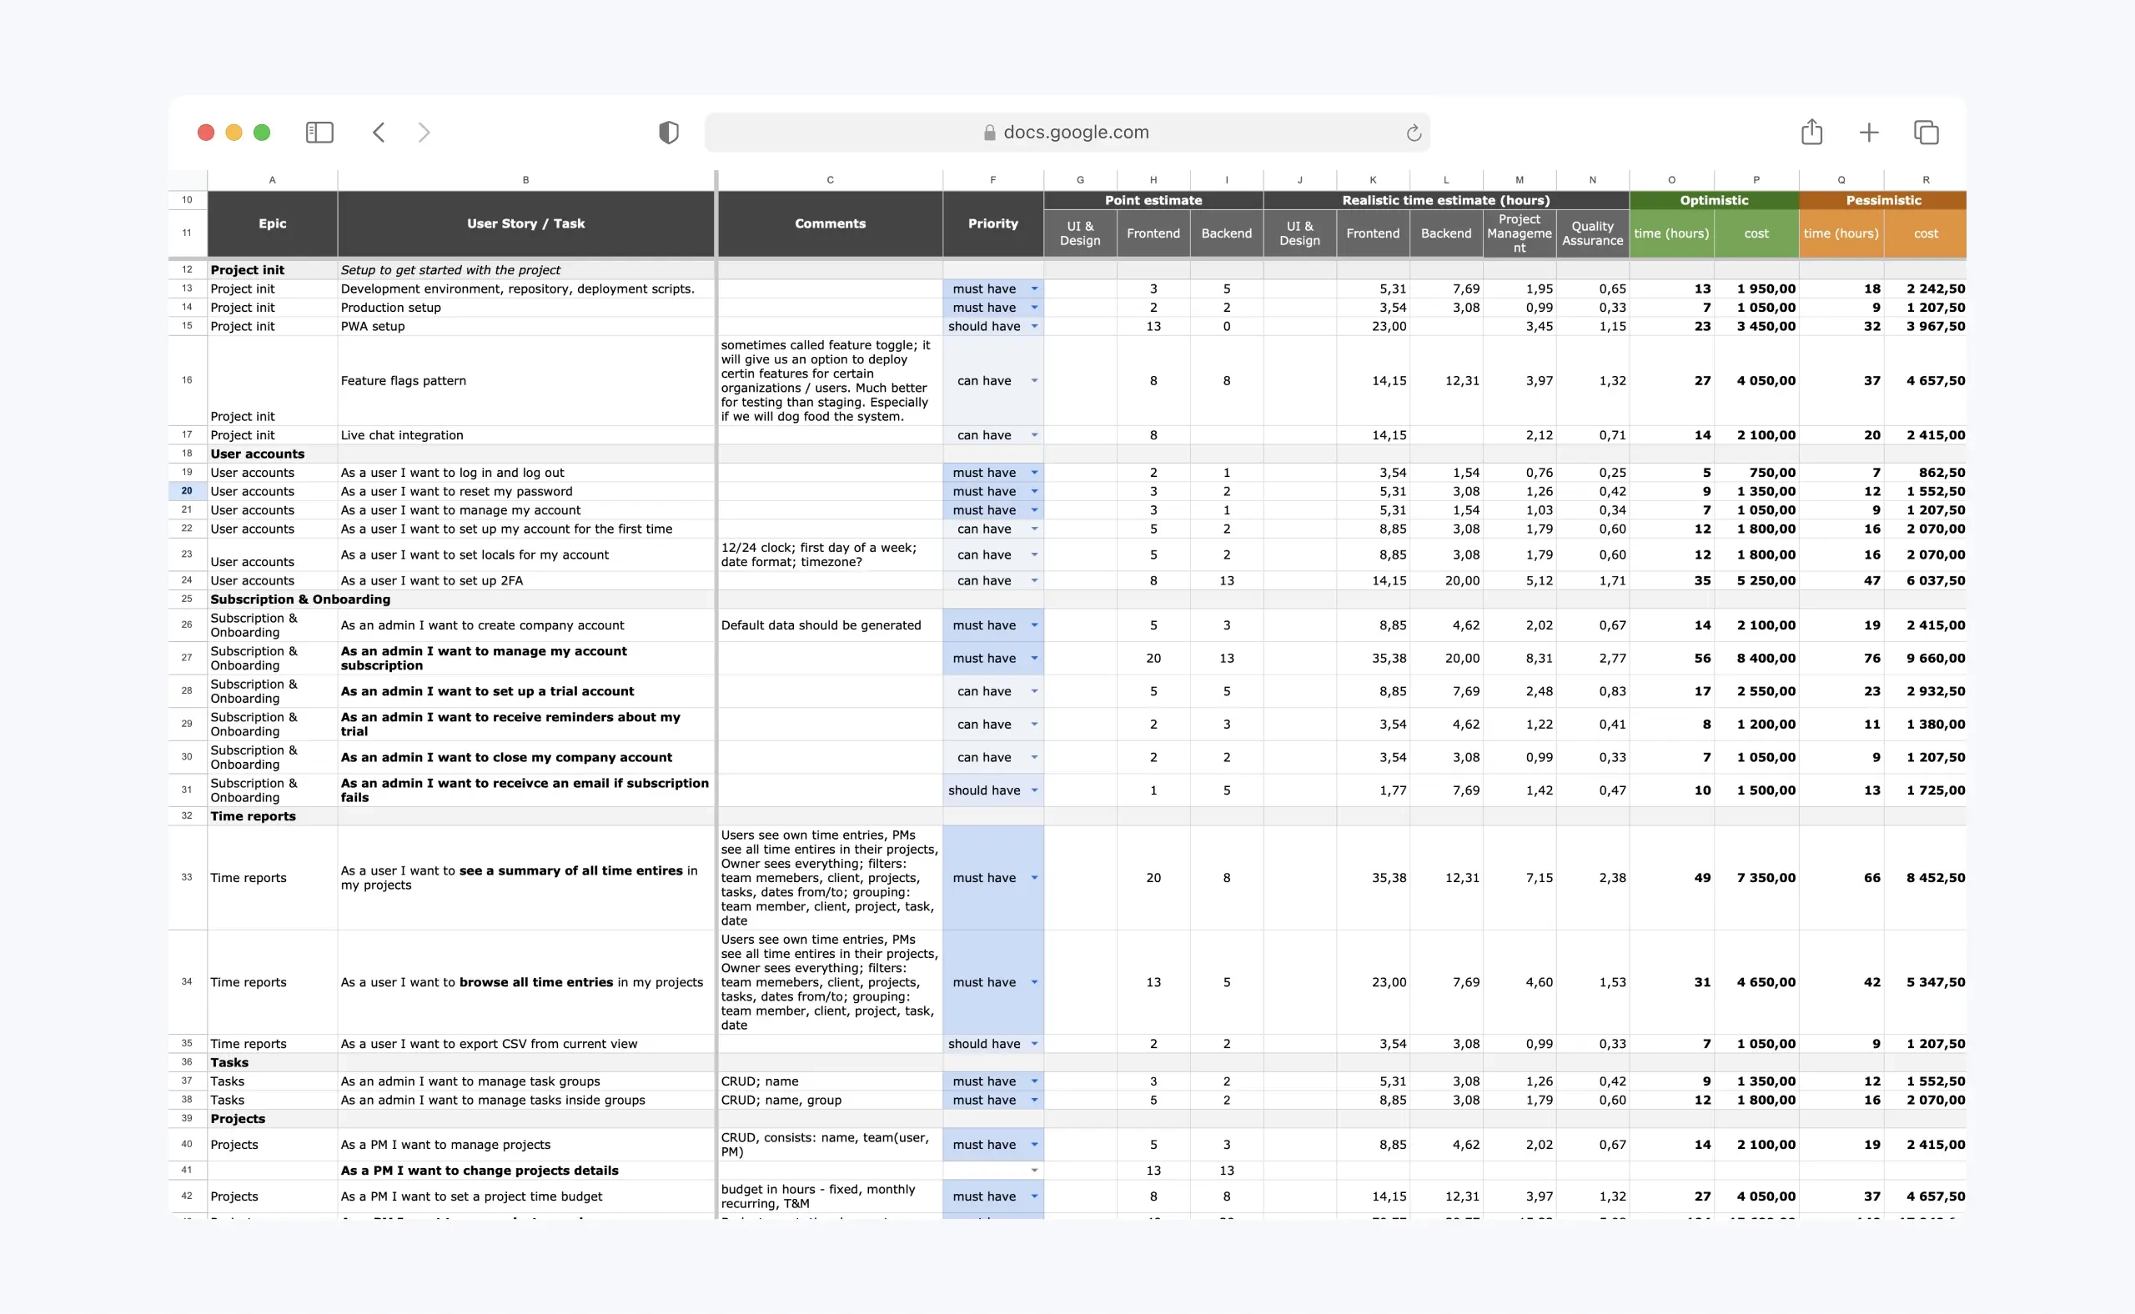
Task: Open priority dropdown for PWA setup row
Action: coord(1034,327)
